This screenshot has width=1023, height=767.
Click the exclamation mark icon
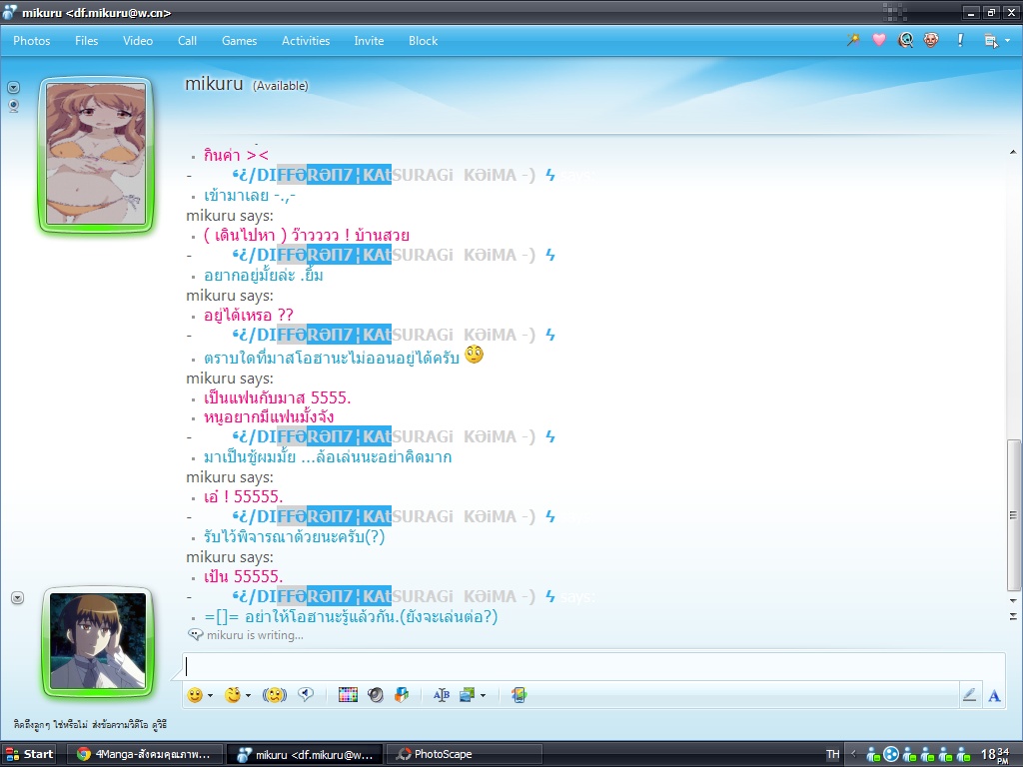click(x=960, y=40)
